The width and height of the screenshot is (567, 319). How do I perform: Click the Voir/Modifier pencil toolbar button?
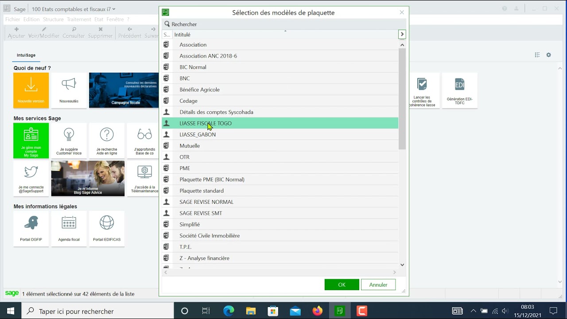coord(44,32)
